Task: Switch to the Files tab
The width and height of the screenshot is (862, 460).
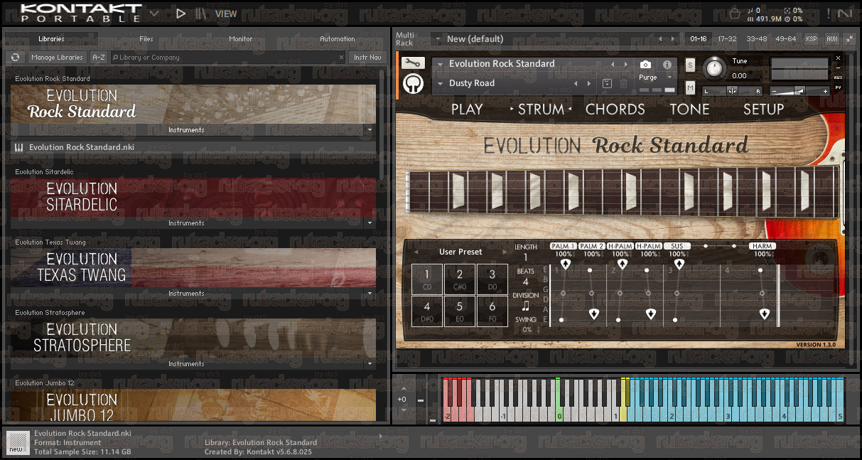Action: 146,39
